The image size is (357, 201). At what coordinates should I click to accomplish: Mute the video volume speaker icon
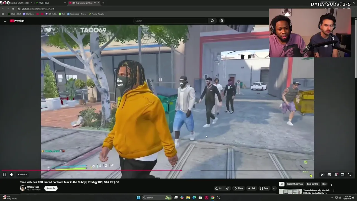tap(12, 175)
